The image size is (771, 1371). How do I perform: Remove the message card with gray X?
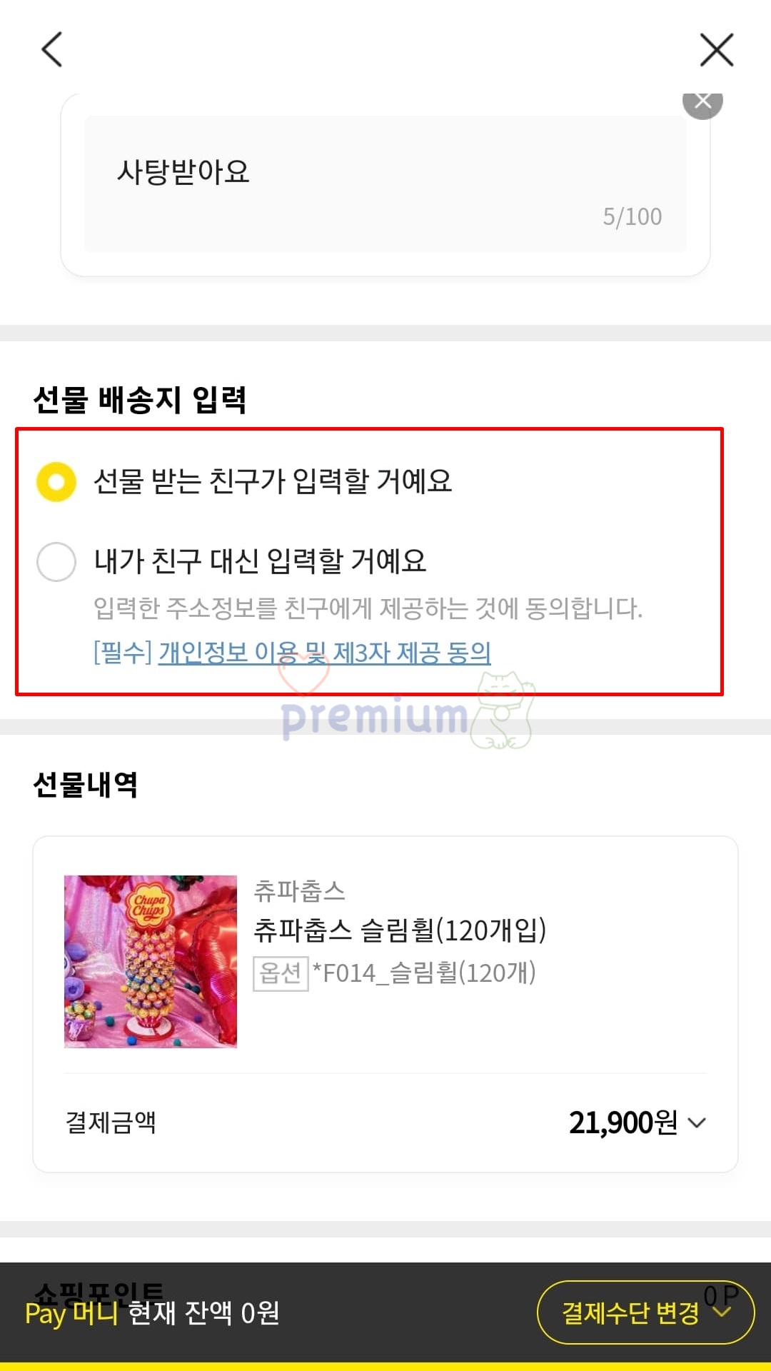click(702, 102)
